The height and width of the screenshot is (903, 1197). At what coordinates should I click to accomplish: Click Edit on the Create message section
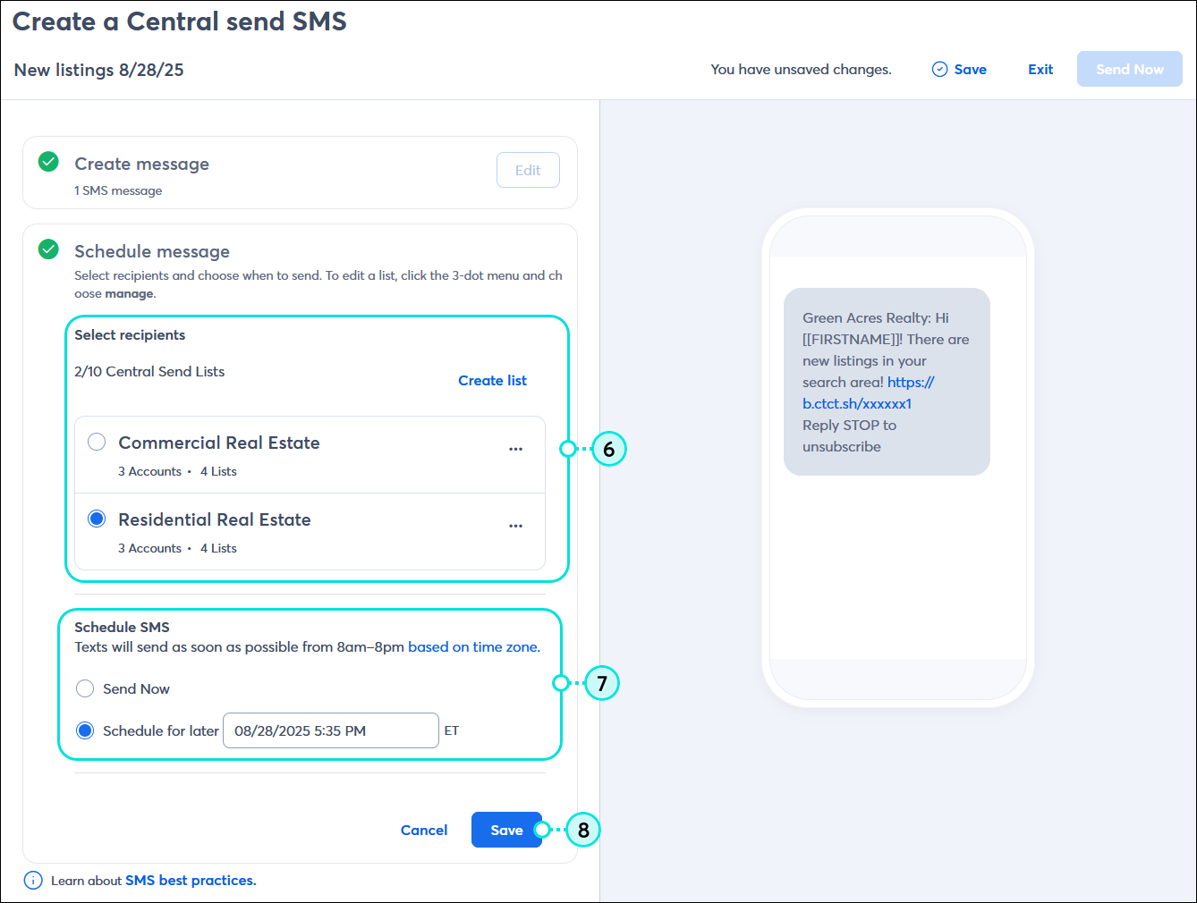tap(528, 170)
